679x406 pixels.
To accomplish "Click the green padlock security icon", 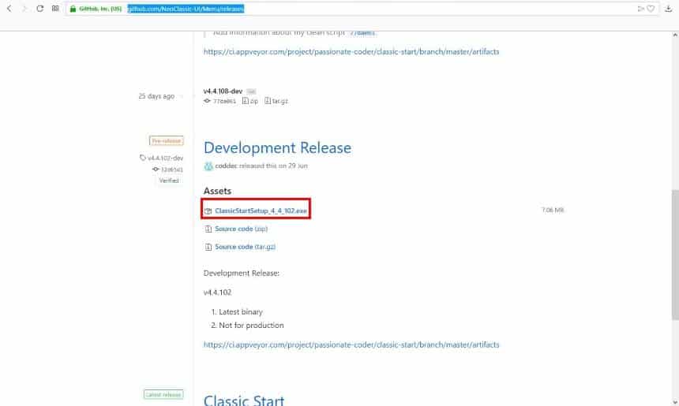I will [x=73, y=9].
